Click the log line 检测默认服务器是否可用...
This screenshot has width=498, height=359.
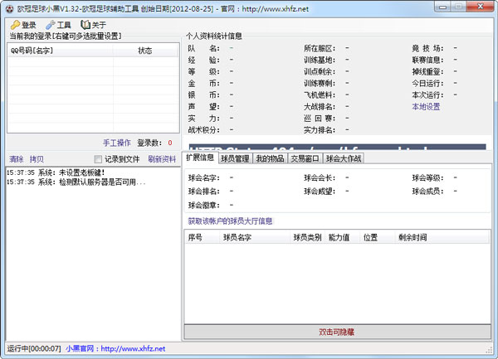click(76, 182)
